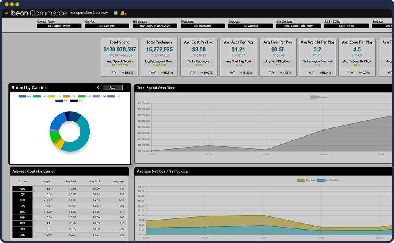This screenshot has height=243, width=394.
Task: Click the LMG green legend swatch
Action: (x=82, y=97)
